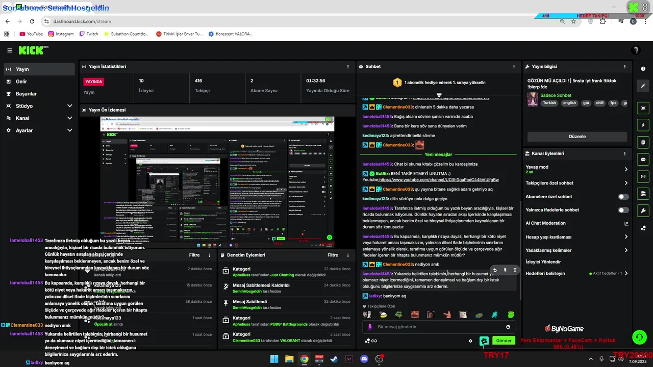Open the user profile avatar menu

[636, 50]
